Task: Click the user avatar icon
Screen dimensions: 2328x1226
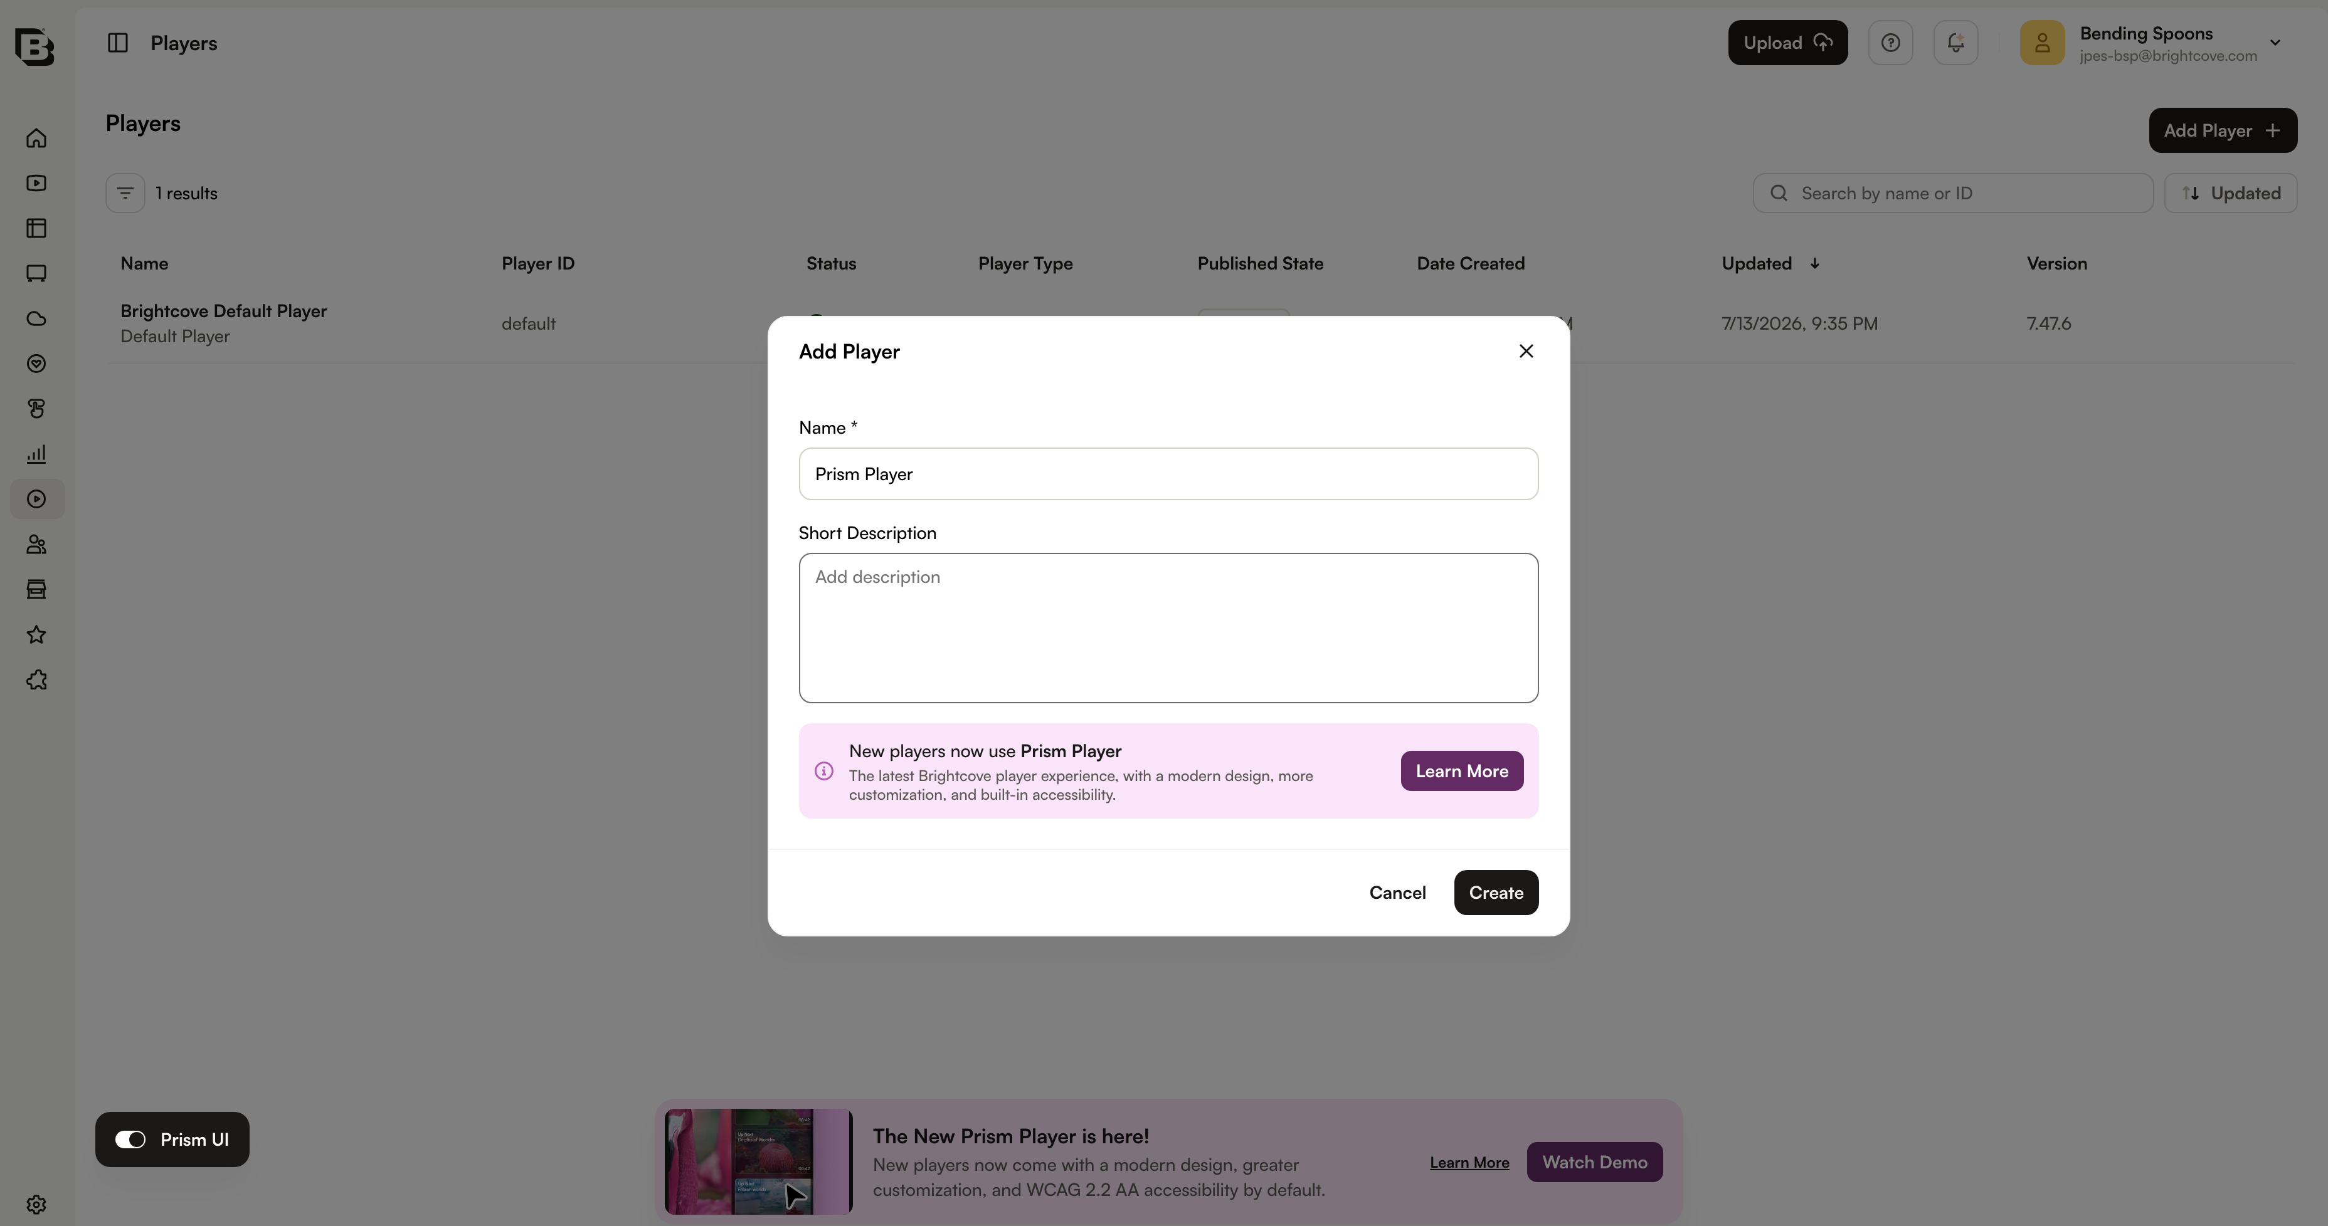Action: pyautogui.click(x=2043, y=43)
